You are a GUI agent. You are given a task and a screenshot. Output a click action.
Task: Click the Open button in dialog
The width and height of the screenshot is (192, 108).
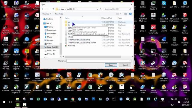pos(111,65)
